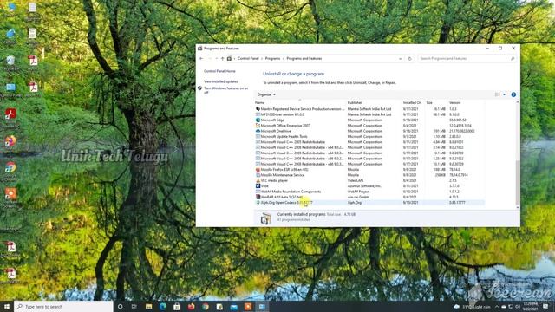Select Xiph.Org Open Codecs entry

pyautogui.click(x=369, y=203)
